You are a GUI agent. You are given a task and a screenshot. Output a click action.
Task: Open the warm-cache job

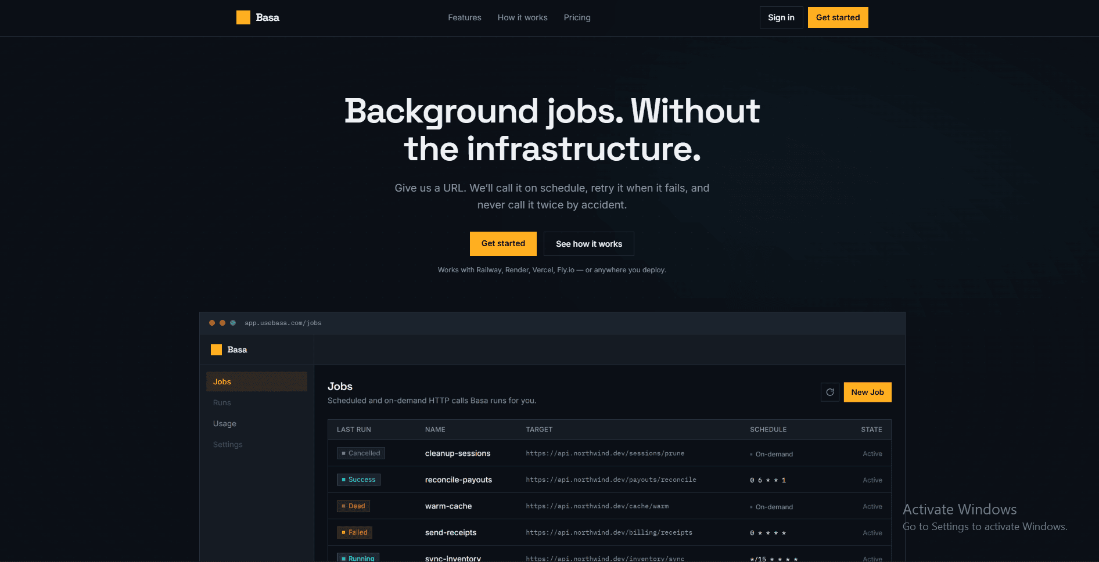click(448, 506)
